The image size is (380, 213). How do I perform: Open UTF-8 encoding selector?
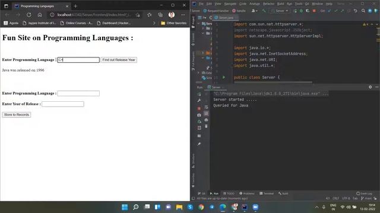[x=346, y=199]
